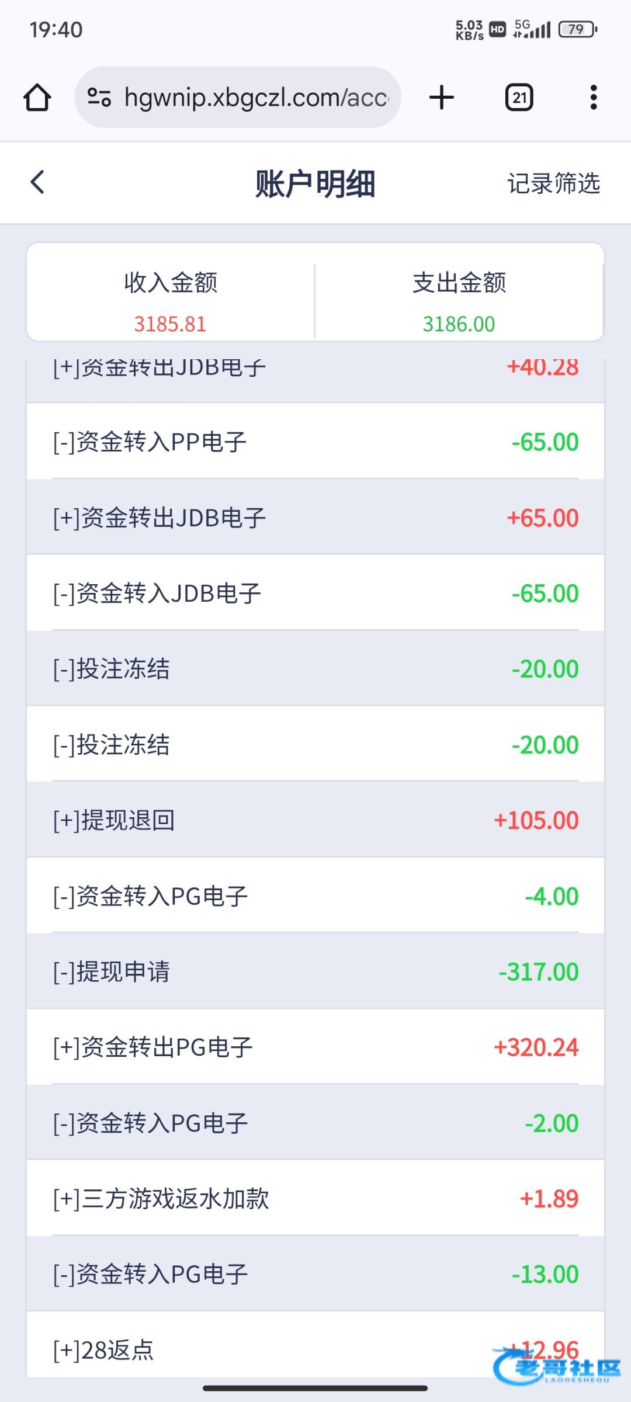The image size is (631, 1402).
Task: Open a new tab with plus icon
Action: [x=442, y=97]
